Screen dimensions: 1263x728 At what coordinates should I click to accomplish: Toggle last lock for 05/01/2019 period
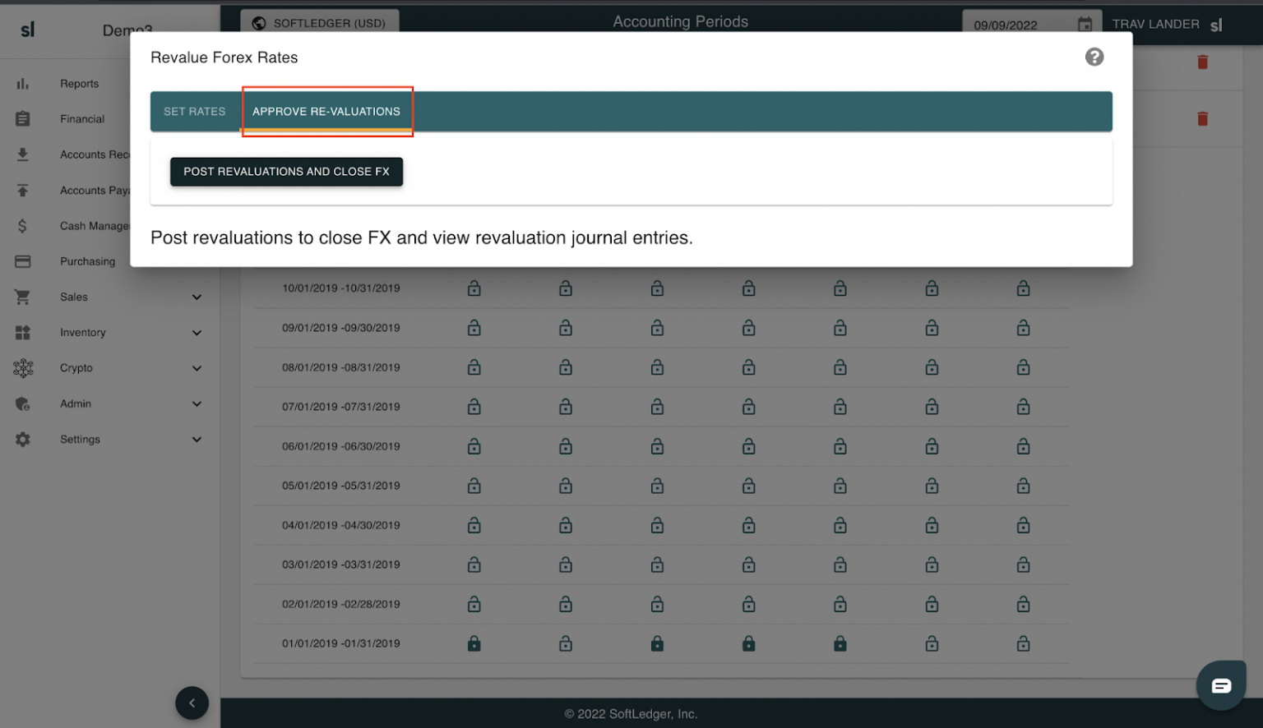[1023, 486]
